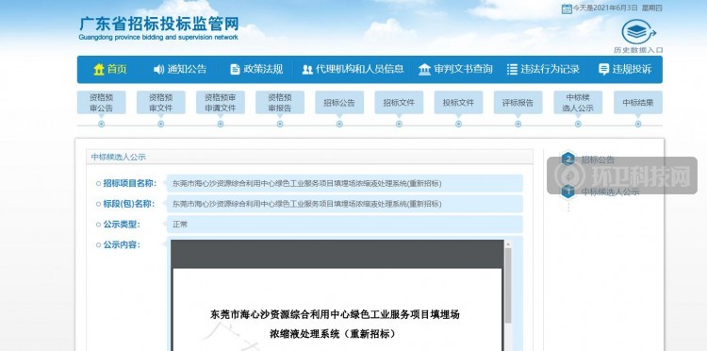
Task: Click hexagon number 2 beside 招标公告
Action: click(568, 159)
